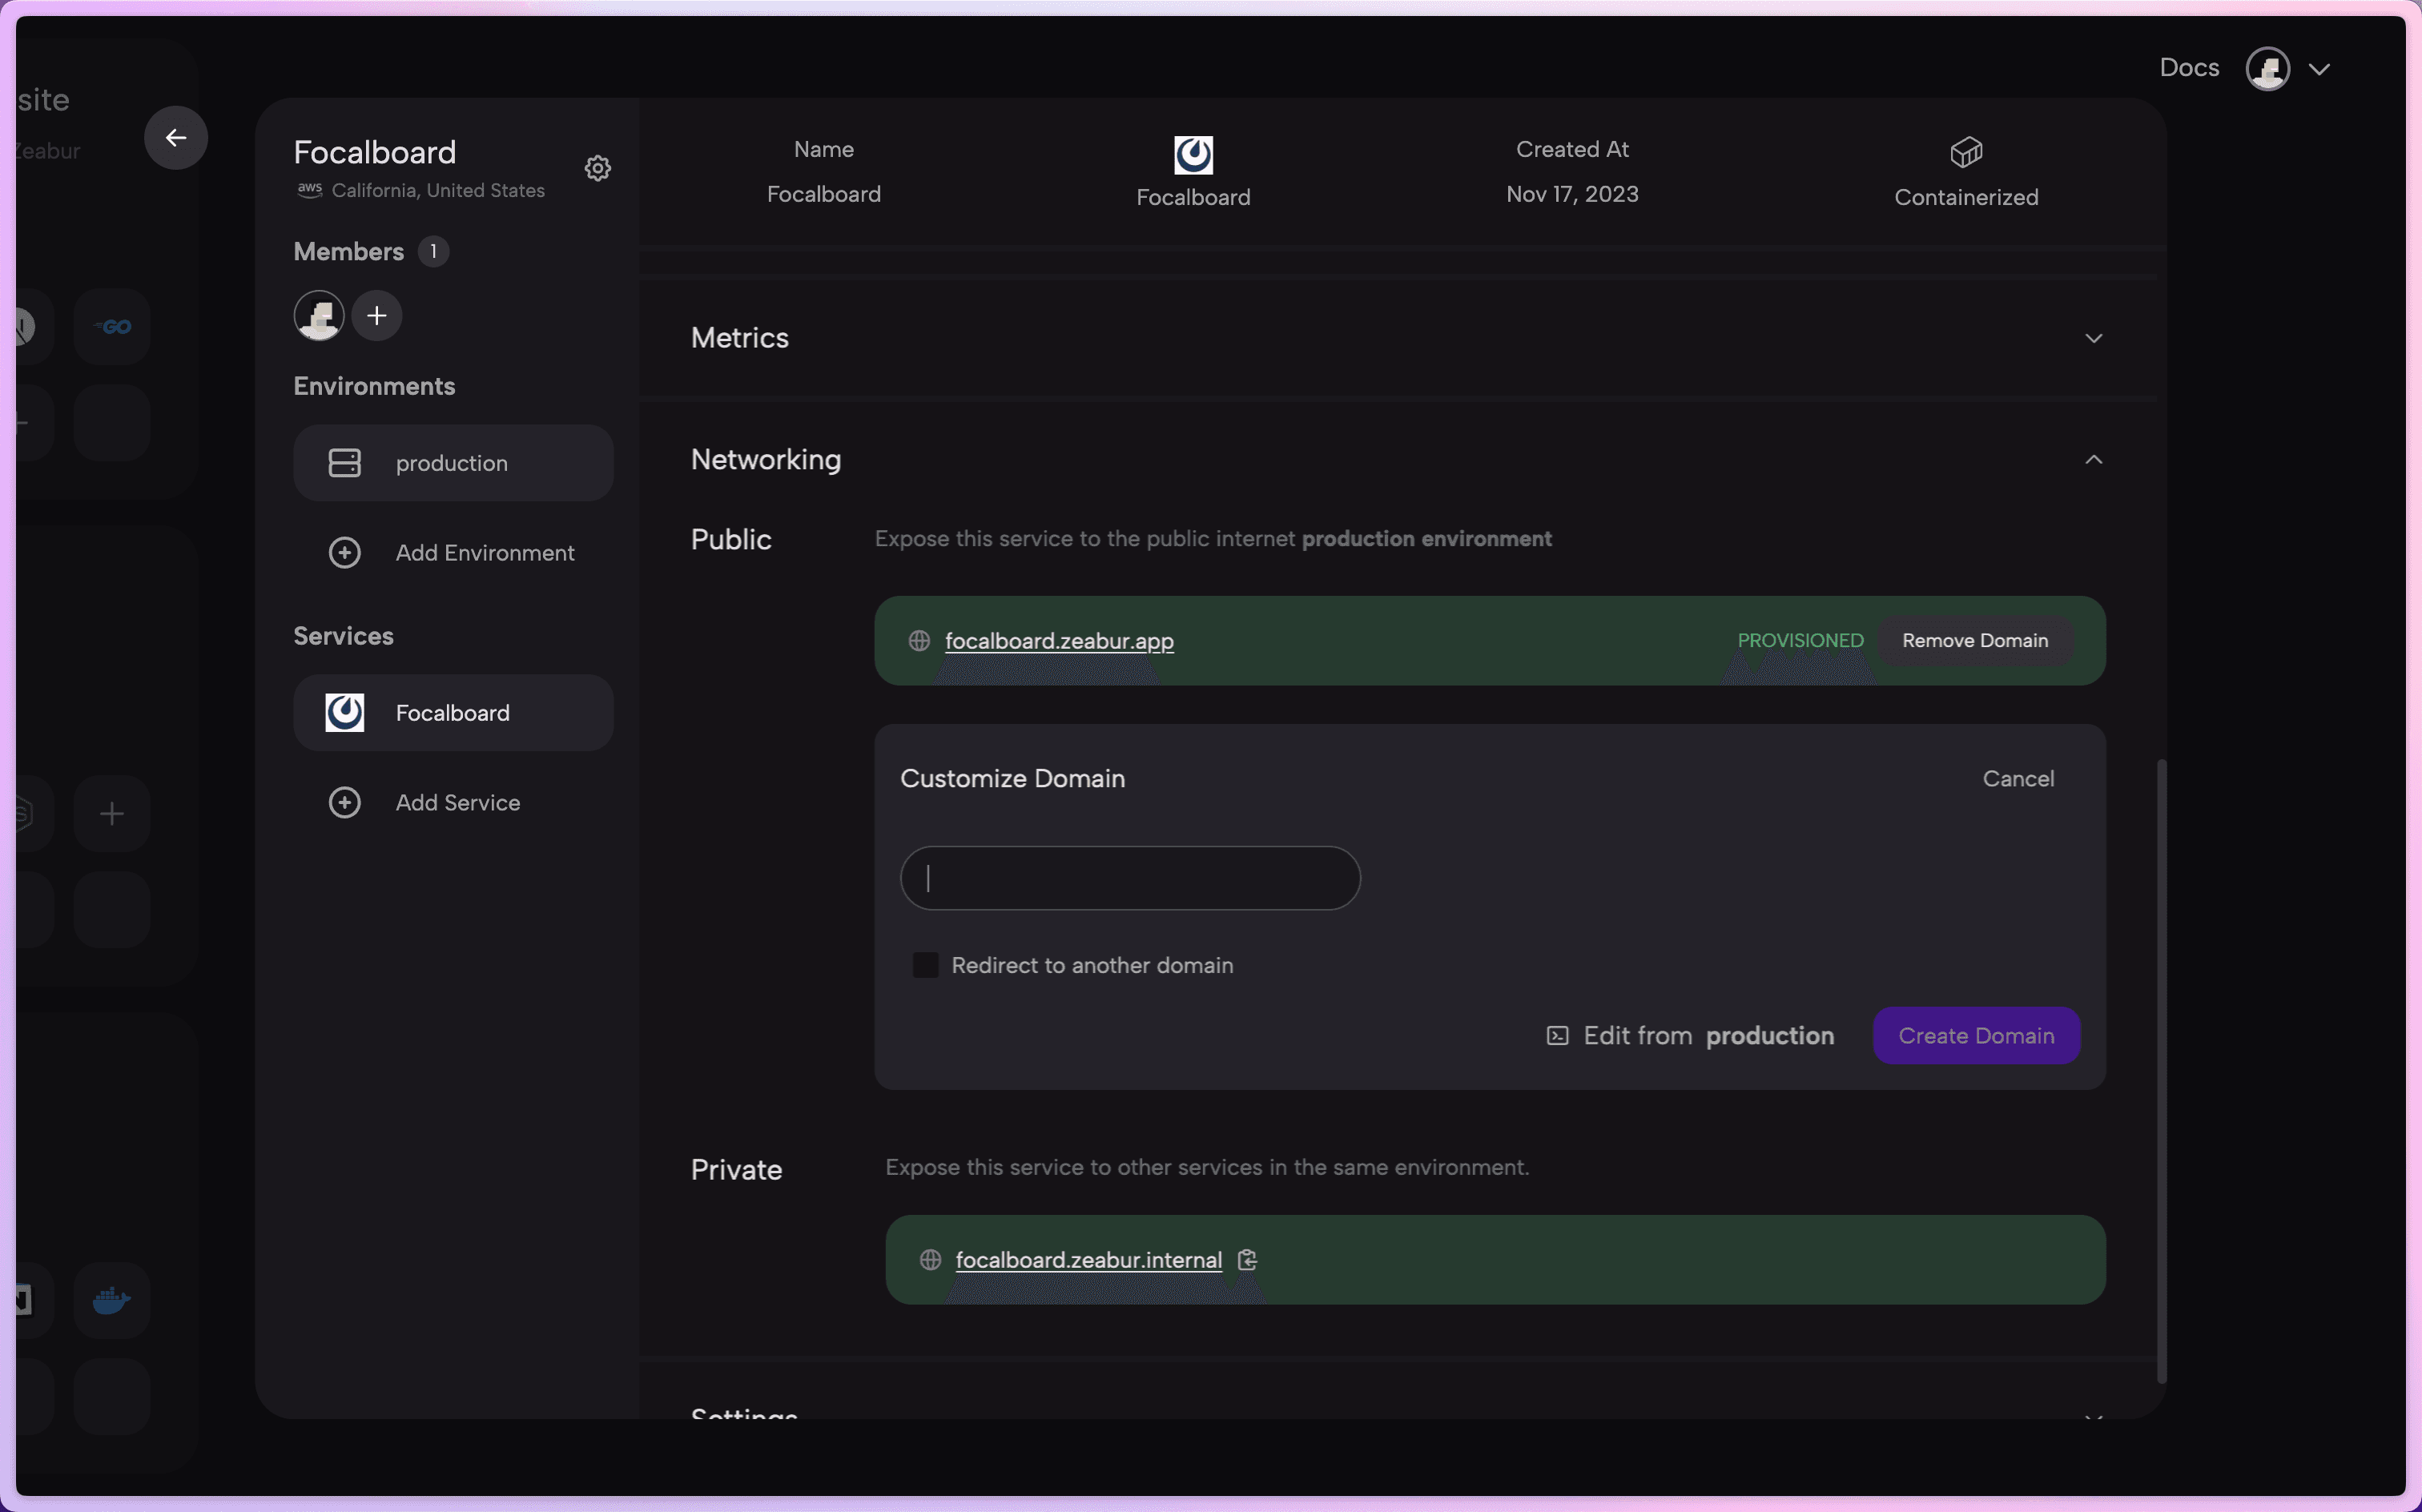Viewport: 2422px width, 1512px height.
Task: Check Redirect to another domain
Action: tap(925, 965)
